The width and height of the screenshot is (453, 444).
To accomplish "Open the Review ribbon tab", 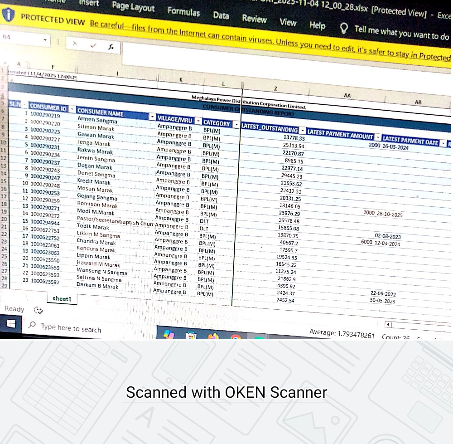I will pyautogui.click(x=254, y=19).
